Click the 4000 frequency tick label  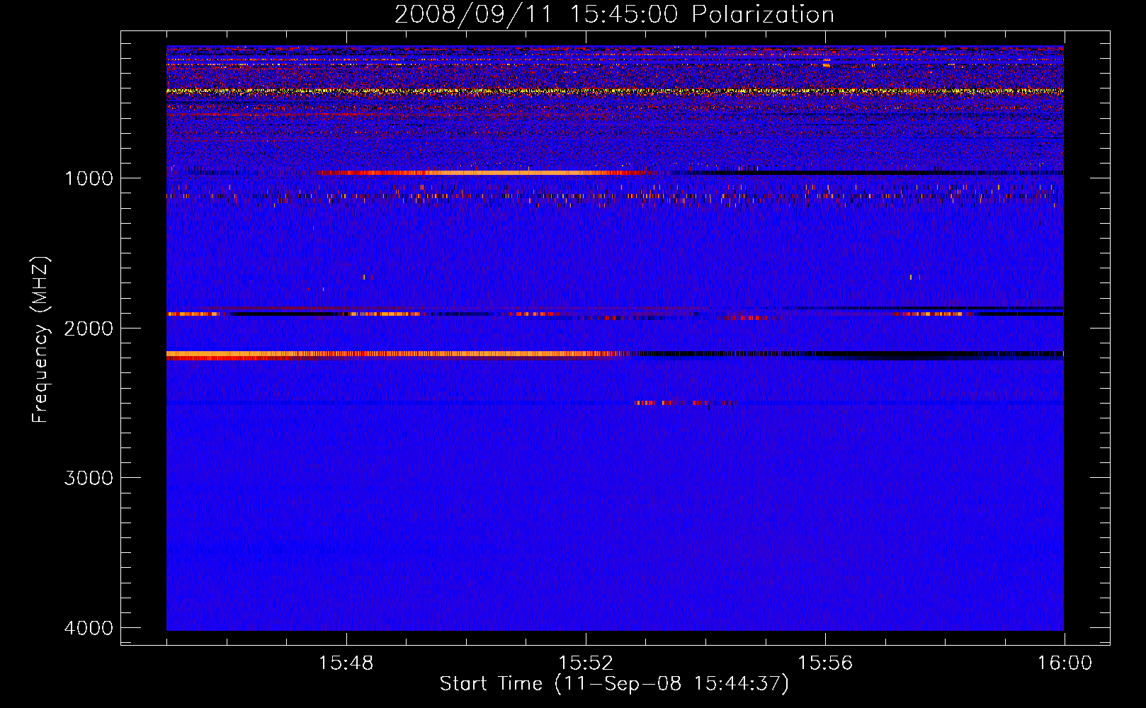(89, 628)
